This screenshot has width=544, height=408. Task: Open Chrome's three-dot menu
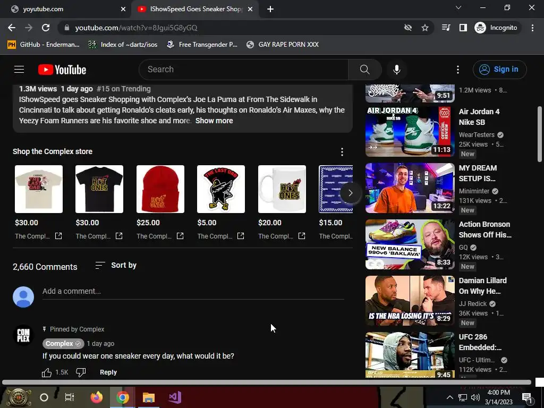[x=532, y=28]
